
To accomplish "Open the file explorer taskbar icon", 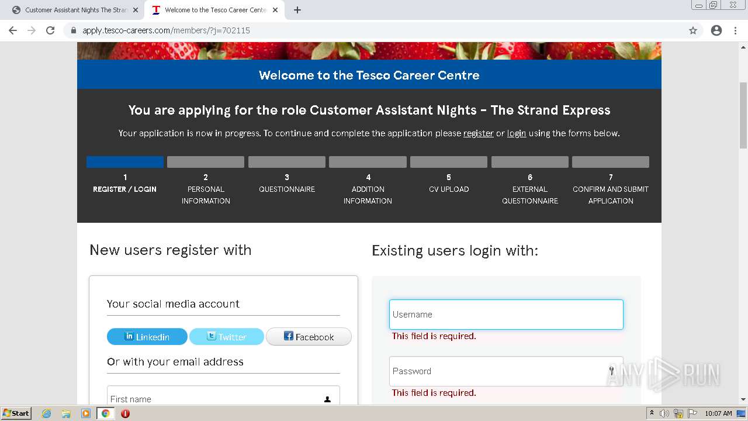I will coord(66,413).
